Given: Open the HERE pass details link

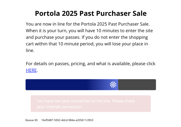Looking at the screenshot, I should click(x=31, y=70).
